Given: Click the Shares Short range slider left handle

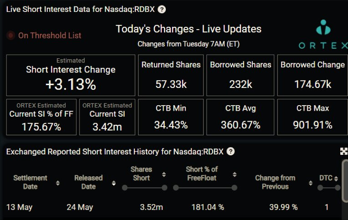Looking at the screenshot, I should (x=125, y=188).
